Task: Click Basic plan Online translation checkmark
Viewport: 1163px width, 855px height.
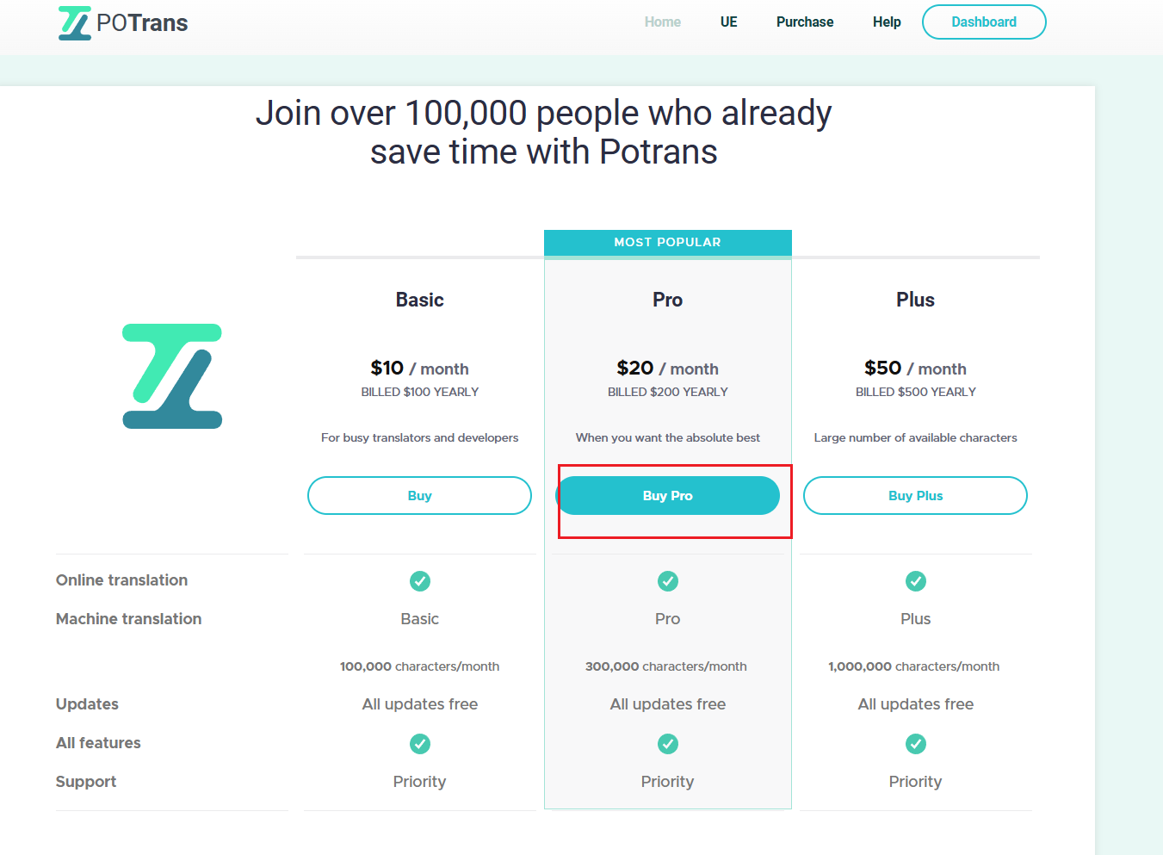Action: pos(420,581)
